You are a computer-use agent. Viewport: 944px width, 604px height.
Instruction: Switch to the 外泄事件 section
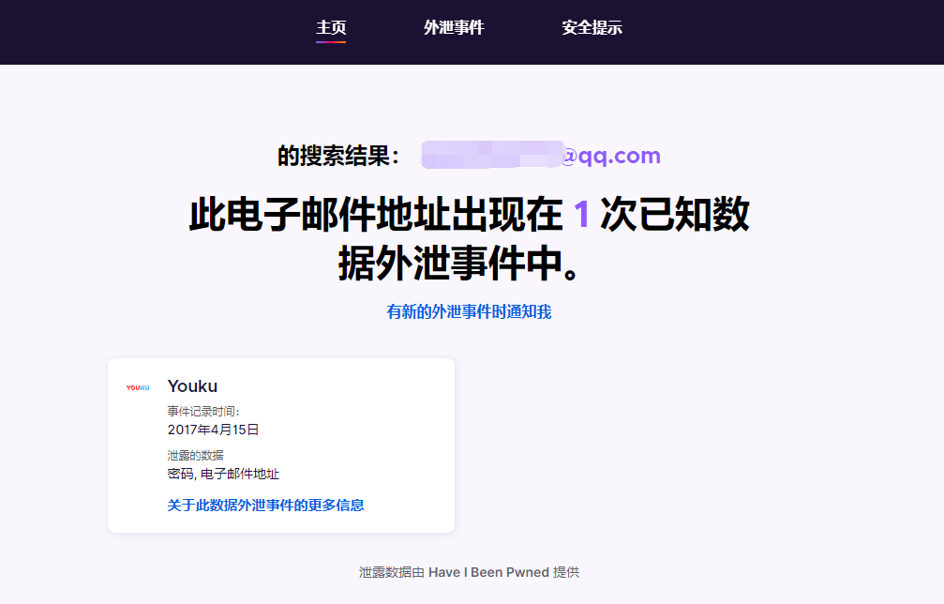coord(455,27)
